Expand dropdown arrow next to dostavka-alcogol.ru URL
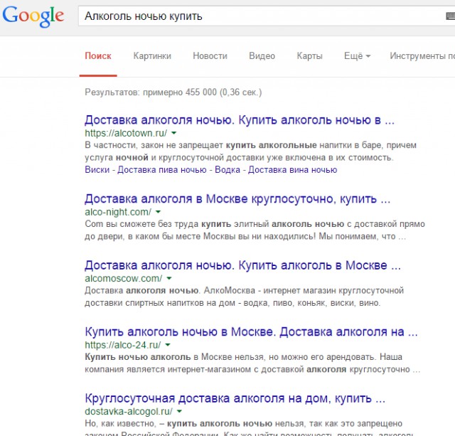This screenshot has width=455, height=436. tap(179, 411)
